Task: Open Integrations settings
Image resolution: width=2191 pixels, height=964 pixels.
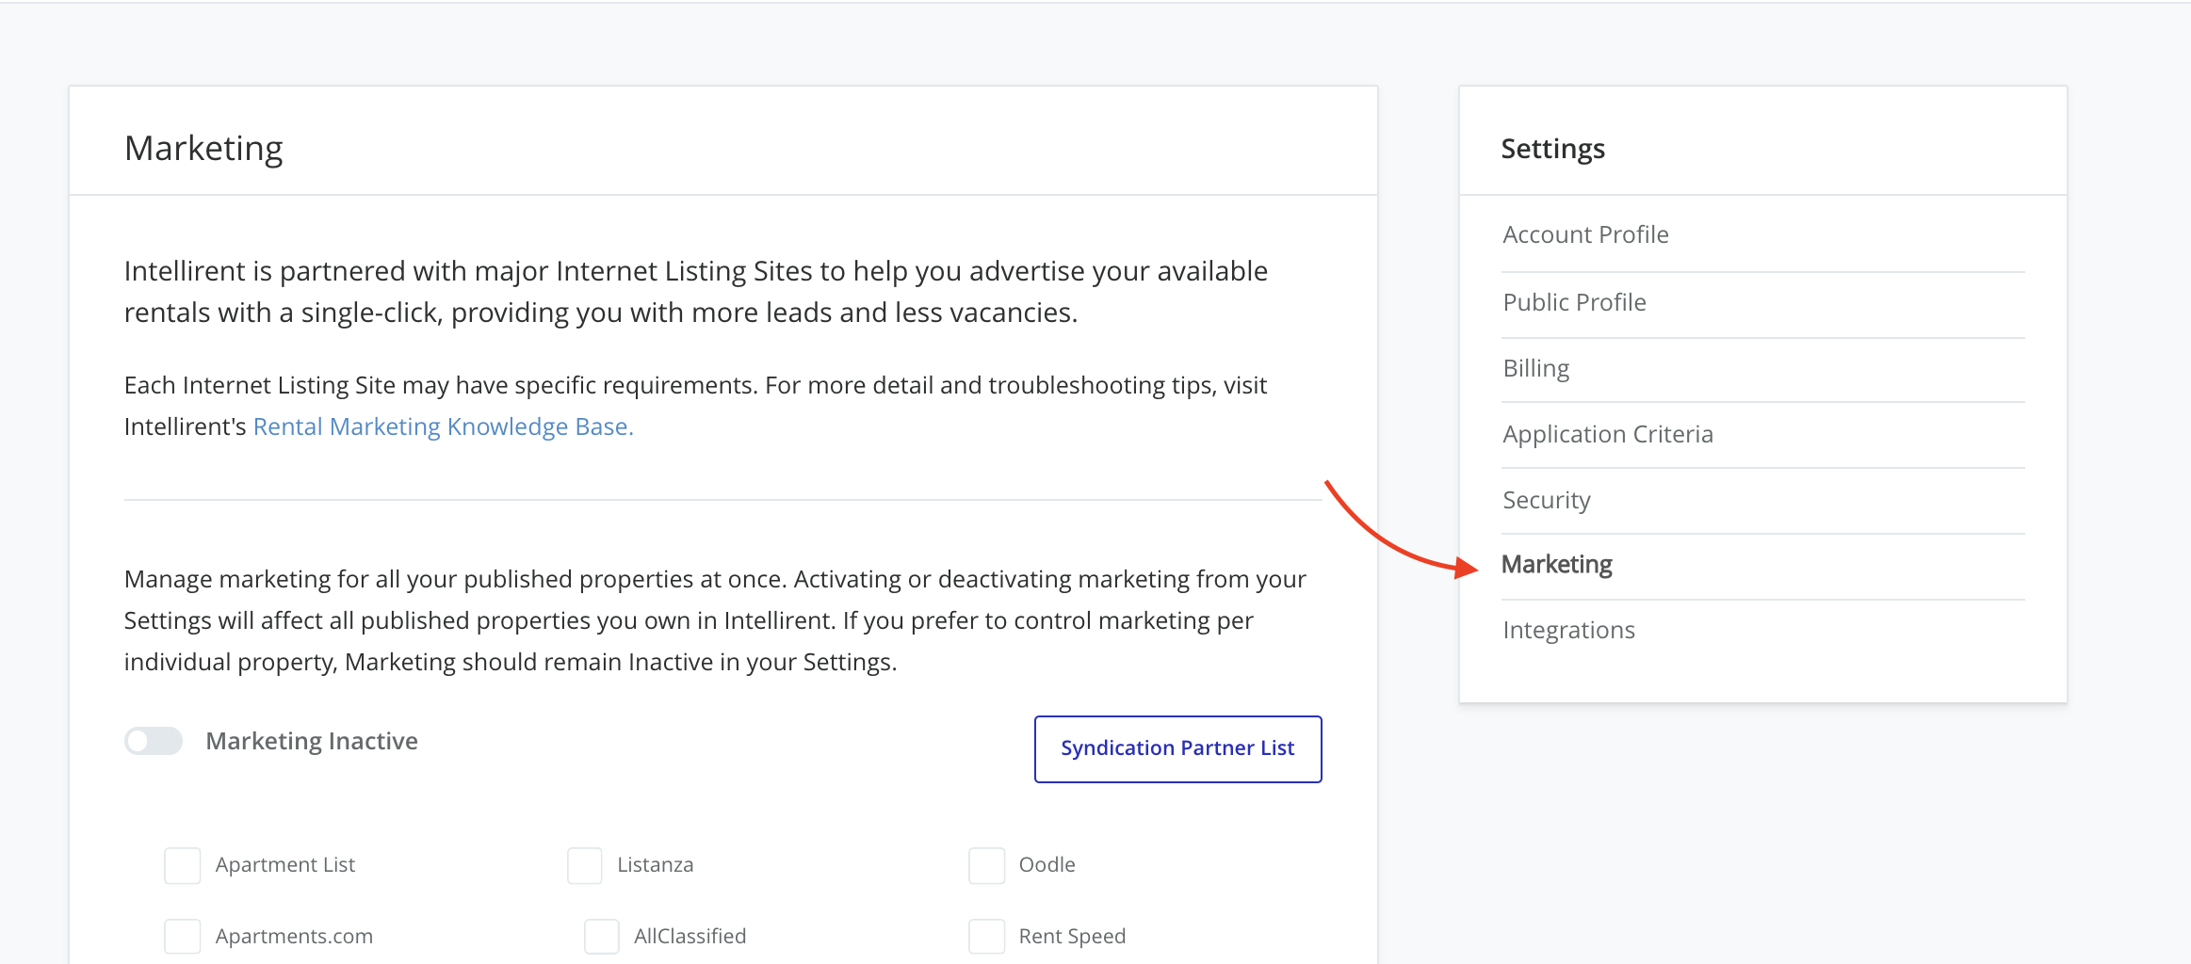Action: 1568,630
